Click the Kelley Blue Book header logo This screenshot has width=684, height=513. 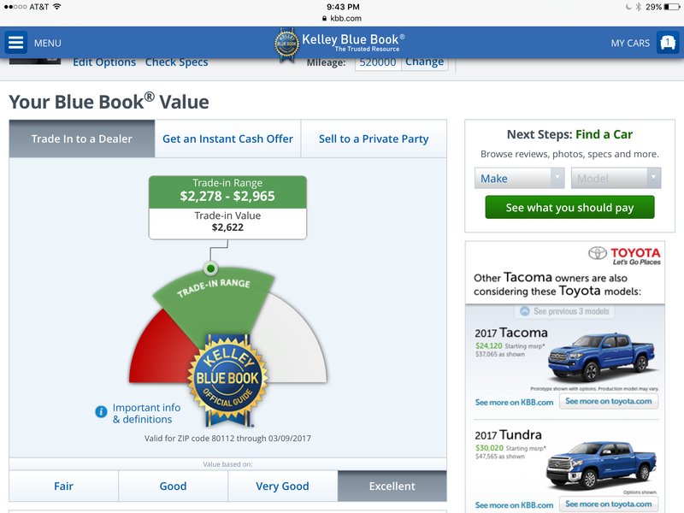[x=339, y=44]
